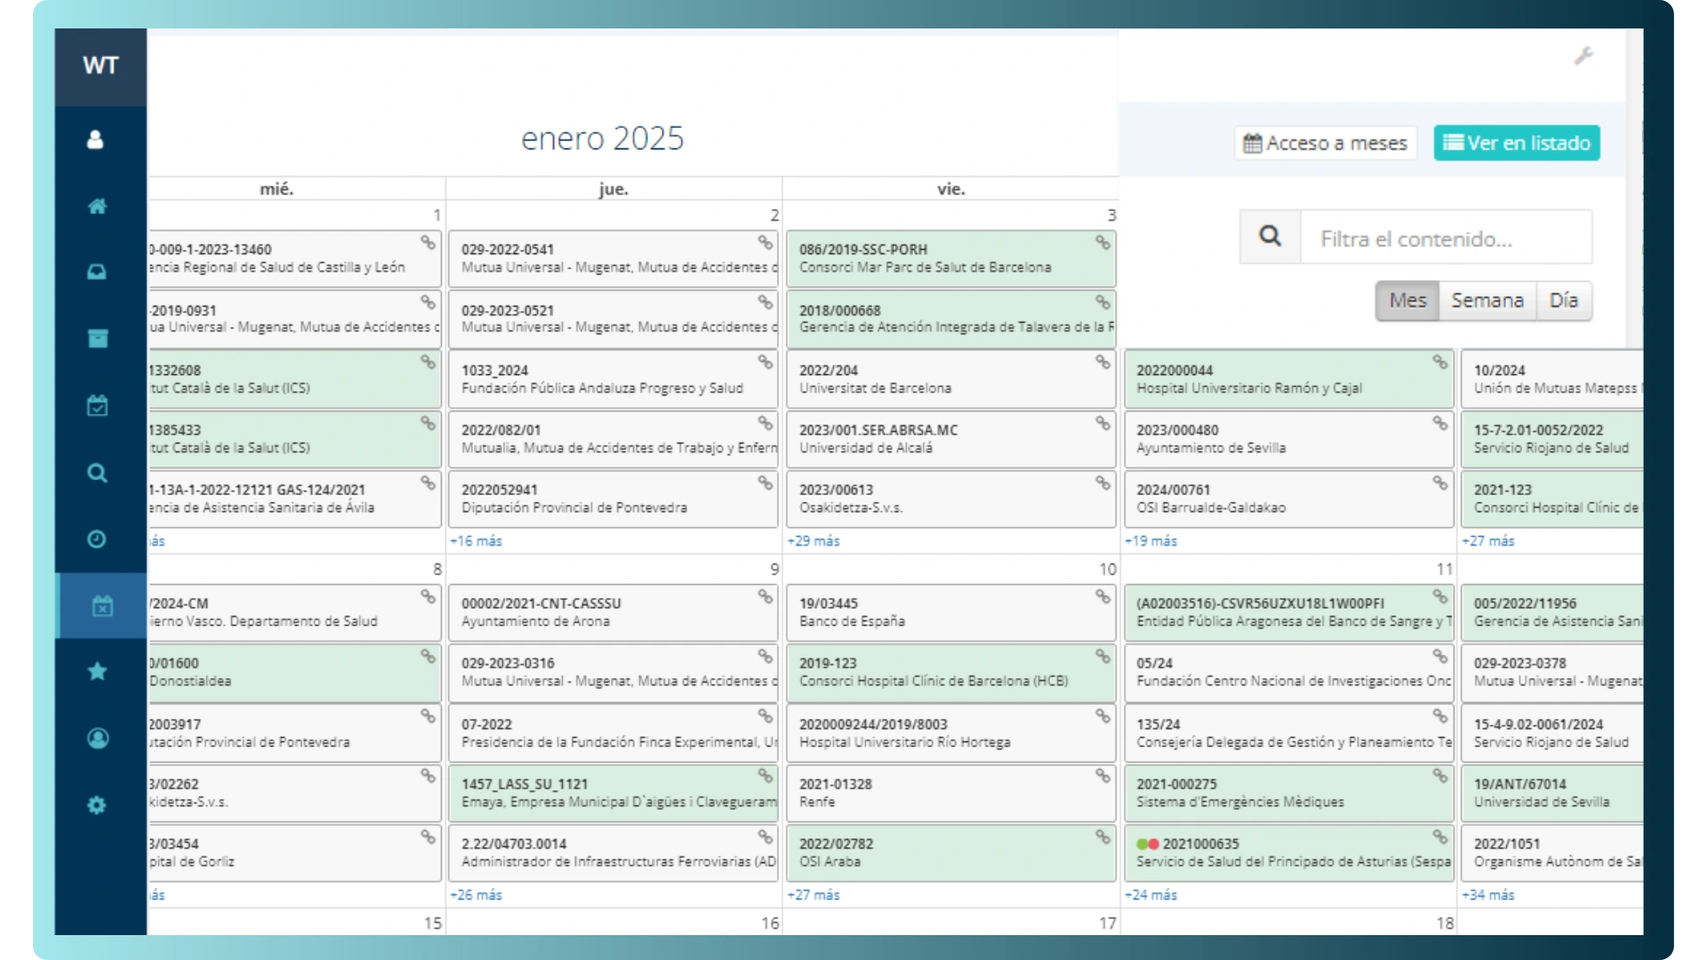Open 19/ANT/67014 Universidad de Sevilla entry

pos(1552,793)
